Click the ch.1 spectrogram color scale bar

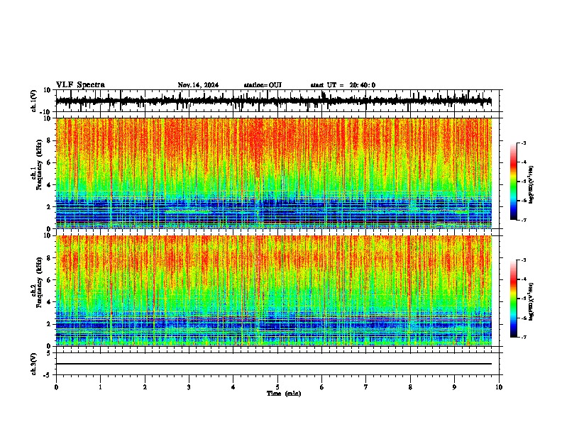click(513, 182)
